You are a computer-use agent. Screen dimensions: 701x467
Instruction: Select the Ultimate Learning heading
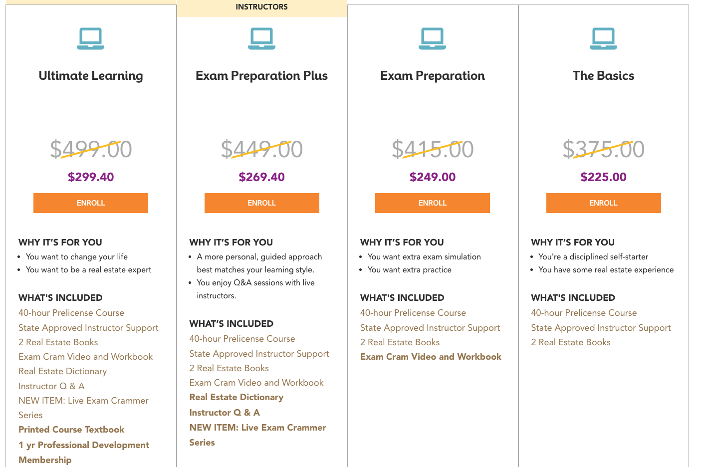coord(91,76)
